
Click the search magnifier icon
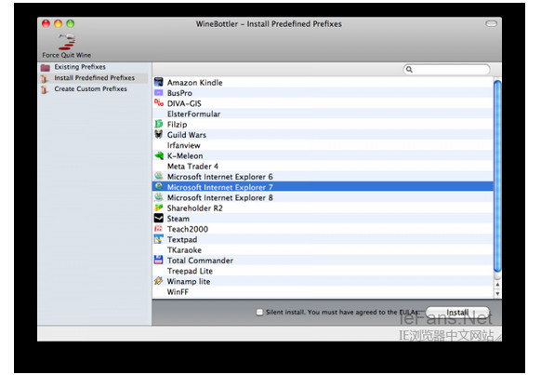[409, 70]
